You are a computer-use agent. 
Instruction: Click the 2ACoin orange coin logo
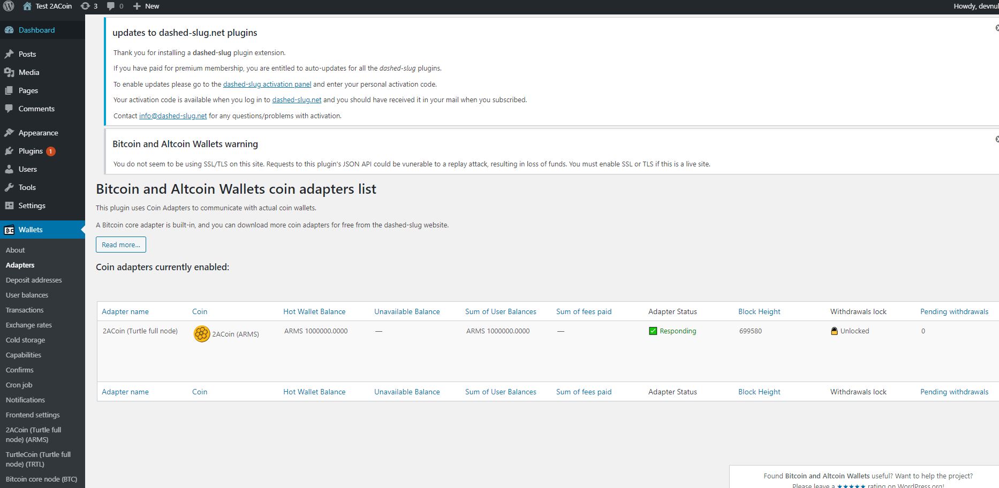tap(202, 334)
